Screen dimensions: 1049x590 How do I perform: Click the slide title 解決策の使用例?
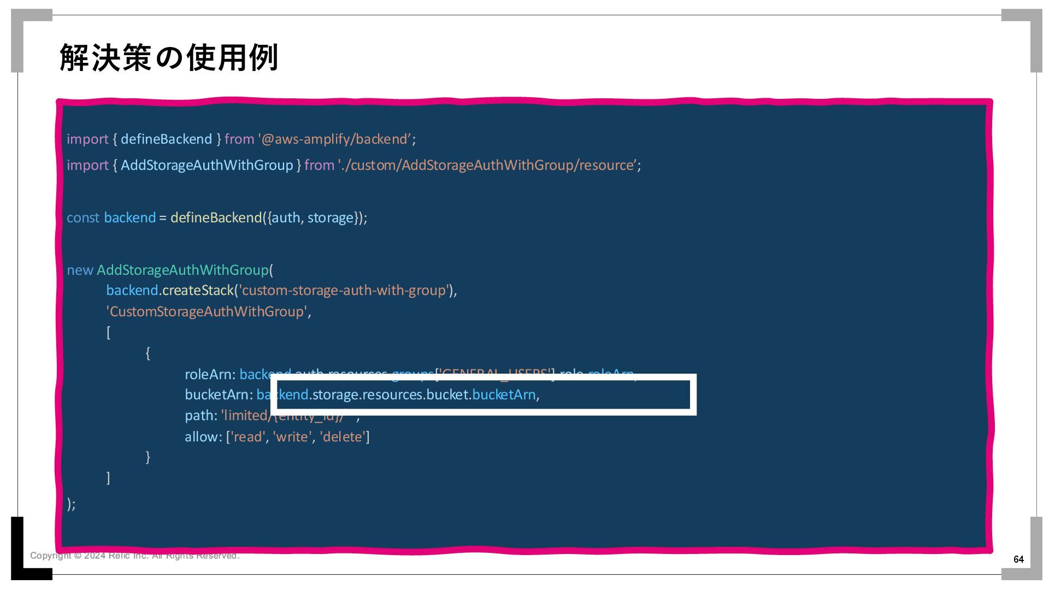pos(169,58)
